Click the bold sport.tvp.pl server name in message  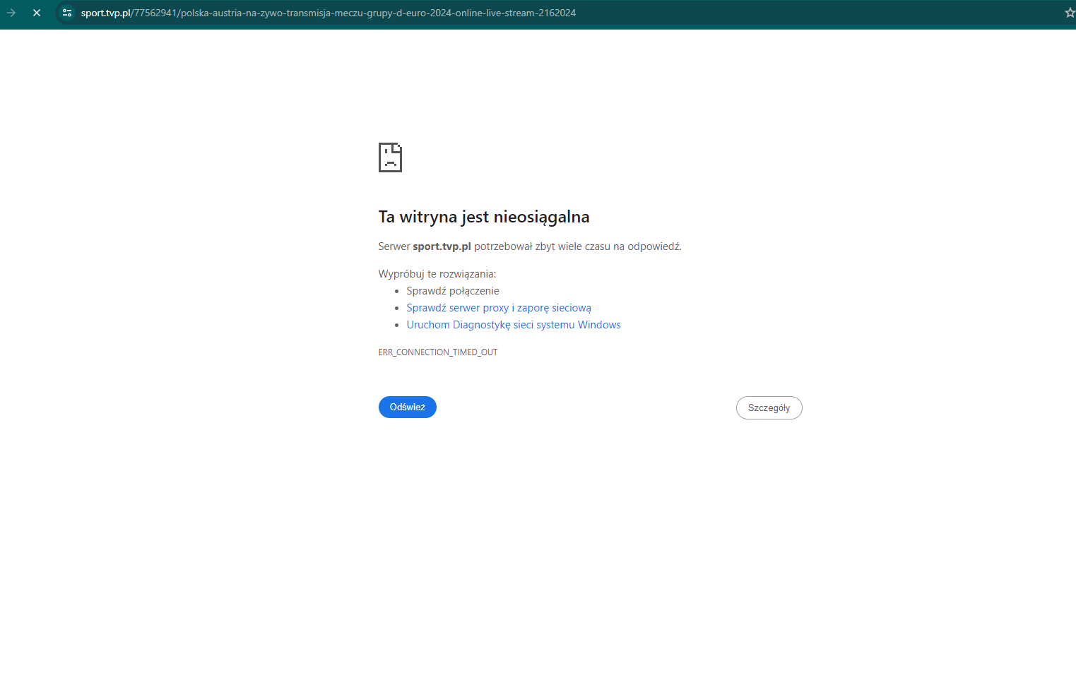pos(442,246)
